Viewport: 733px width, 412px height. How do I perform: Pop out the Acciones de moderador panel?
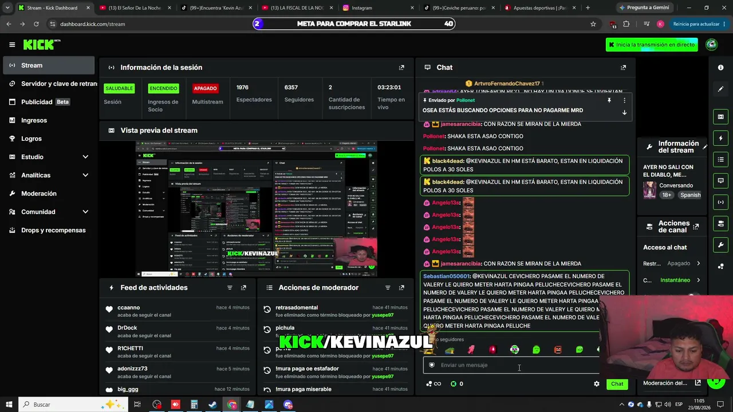[x=401, y=288]
